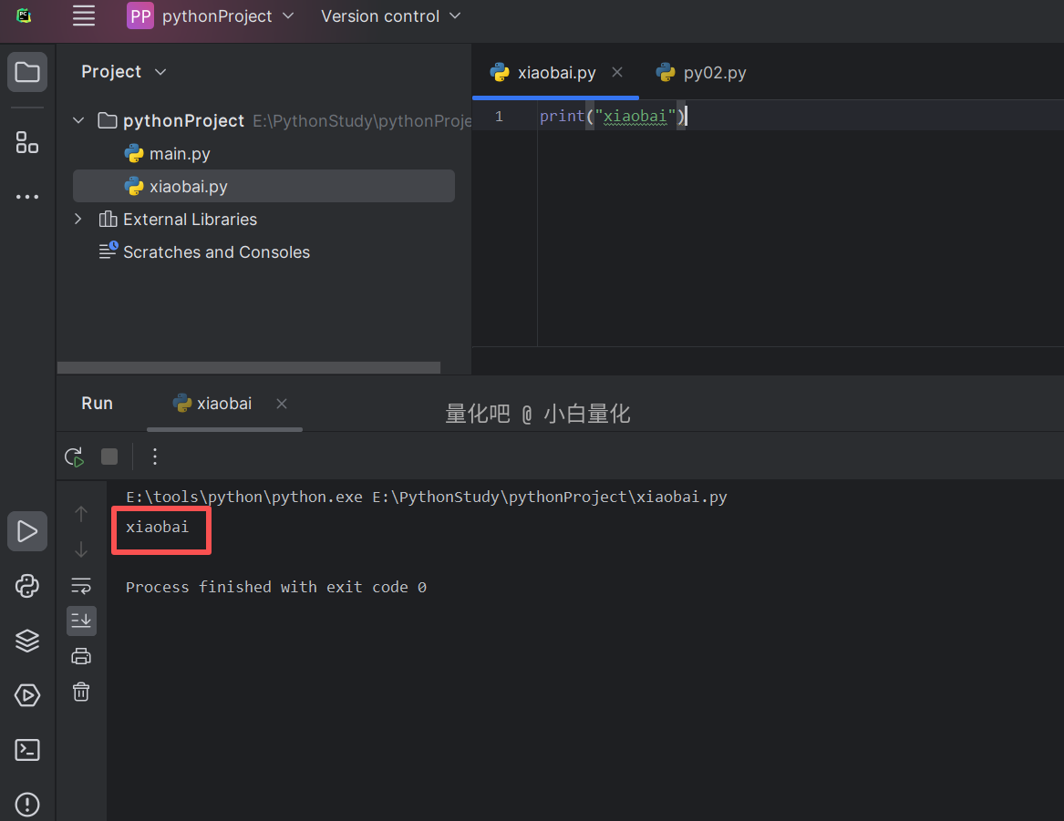Image resolution: width=1064 pixels, height=821 pixels.
Task: Open the Problems tool window icon
Action: click(x=27, y=804)
